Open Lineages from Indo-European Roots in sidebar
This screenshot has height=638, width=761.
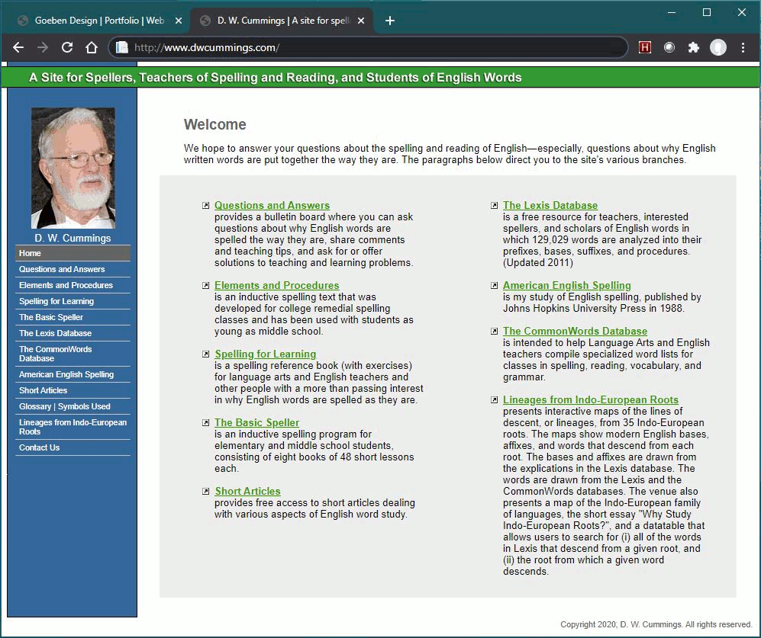tap(73, 427)
